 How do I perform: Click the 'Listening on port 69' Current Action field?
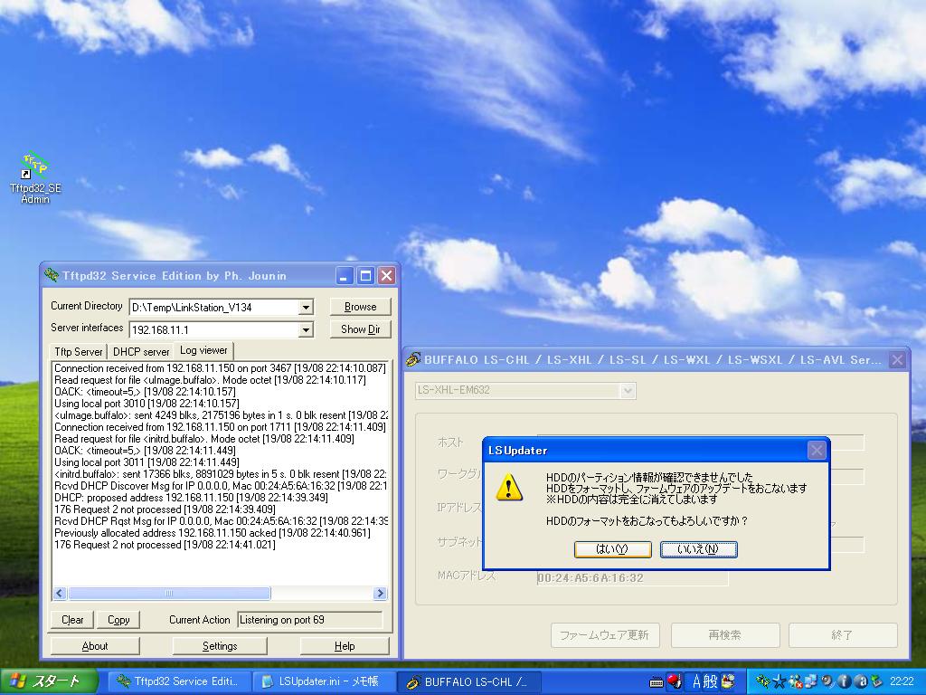coord(310,619)
